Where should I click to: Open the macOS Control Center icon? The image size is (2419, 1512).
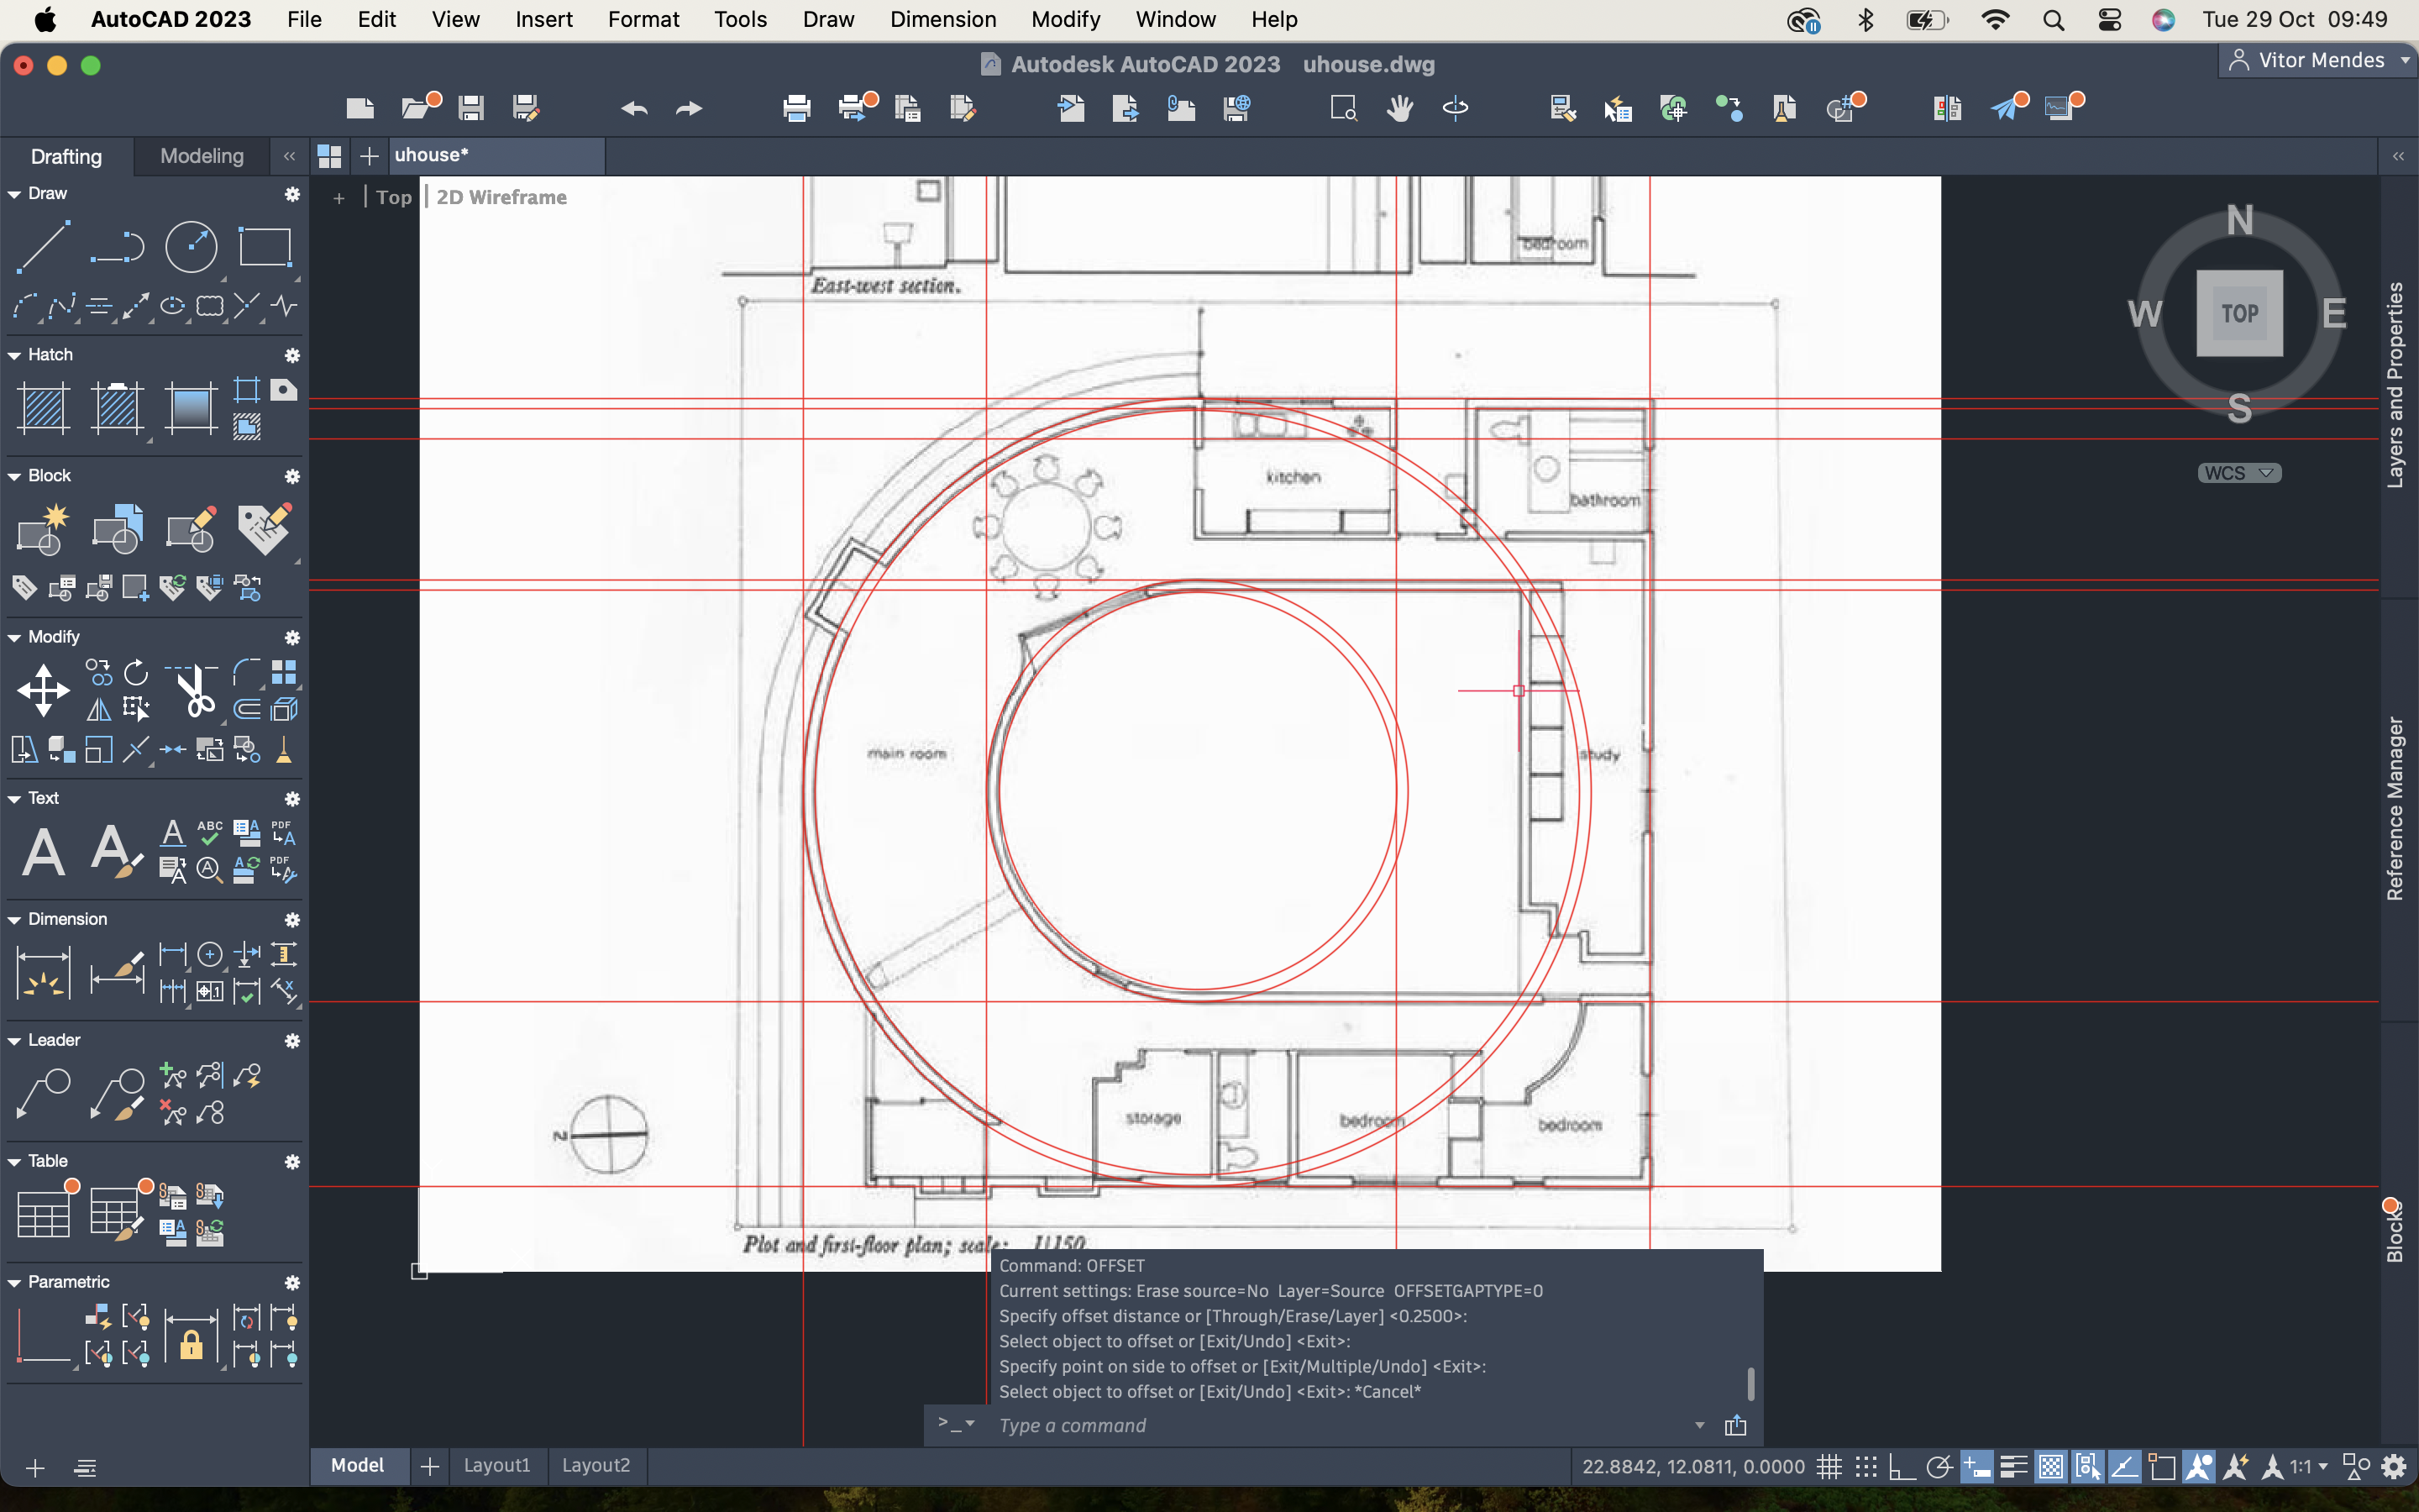click(x=2109, y=20)
